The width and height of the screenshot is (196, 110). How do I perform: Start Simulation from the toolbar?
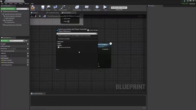(97, 7)
